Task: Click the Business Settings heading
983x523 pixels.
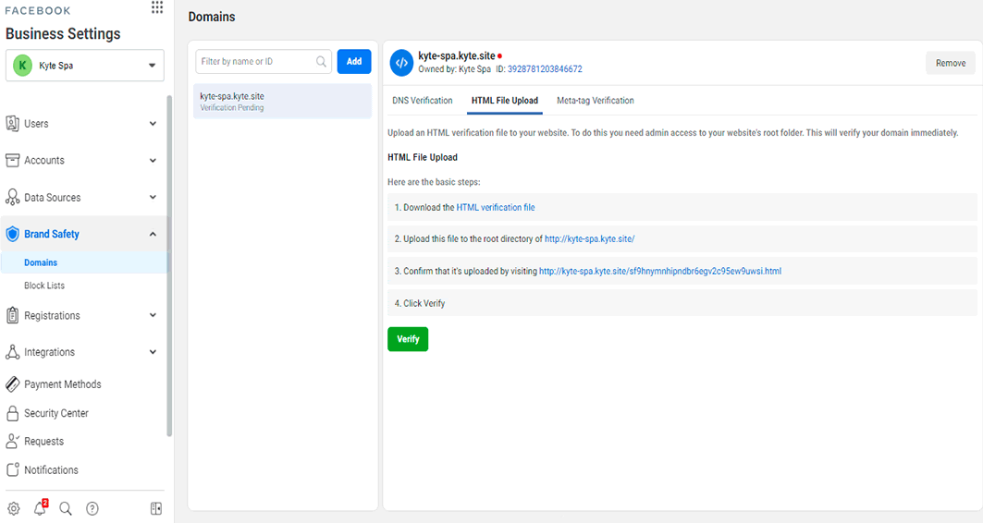Action: pos(63,34)
